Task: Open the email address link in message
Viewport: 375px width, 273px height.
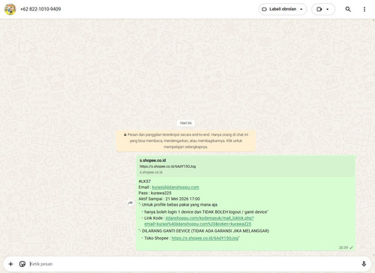Action: [x=175, y=187]
